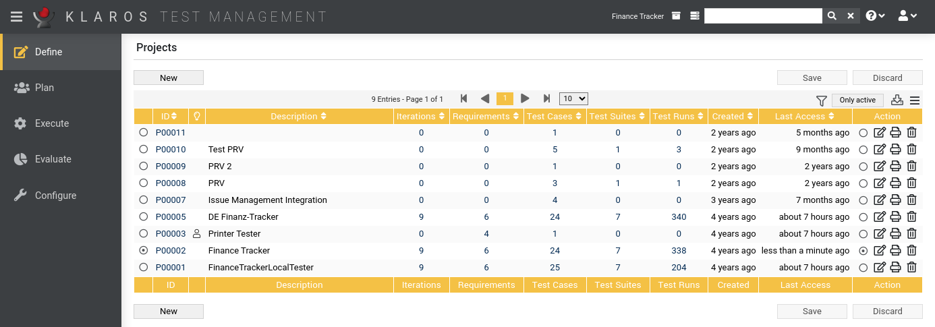This screenshot has height=327, width=935.
Task: Switch to the Evaluate sidebar section
Action: [53, 159]
